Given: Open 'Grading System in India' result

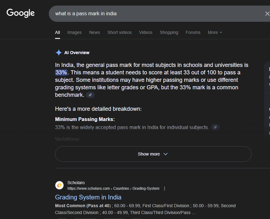Looking at the screenshot, I should click(x=88, y=197).
